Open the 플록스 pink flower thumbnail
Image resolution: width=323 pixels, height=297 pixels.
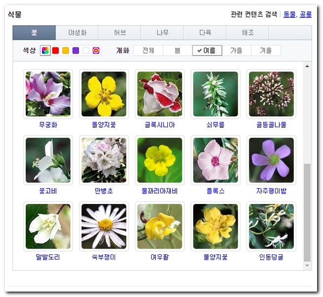(215, 160)
